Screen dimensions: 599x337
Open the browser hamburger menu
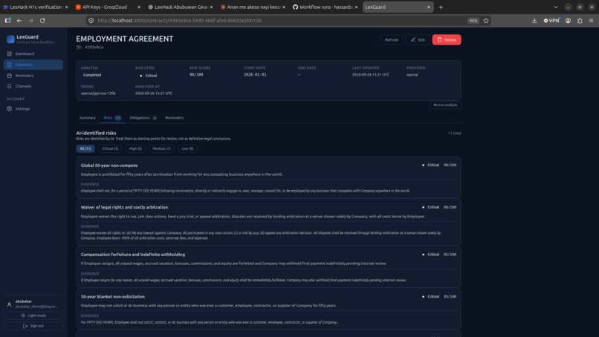(591, 21)
